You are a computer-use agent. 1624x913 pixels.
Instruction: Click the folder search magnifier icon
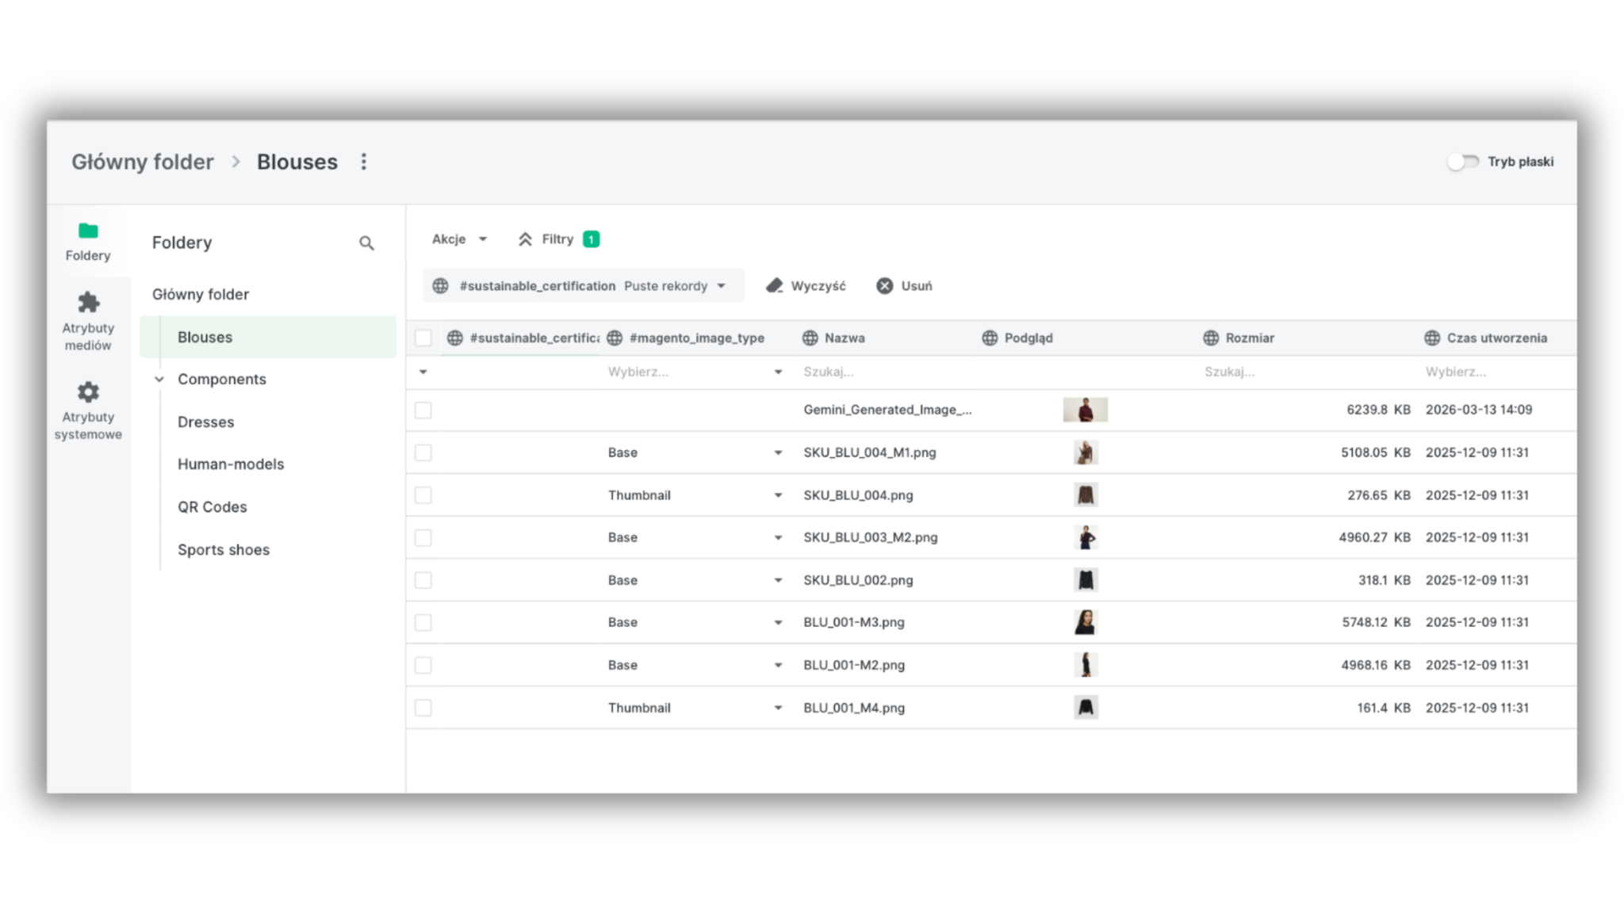point(366,243)
